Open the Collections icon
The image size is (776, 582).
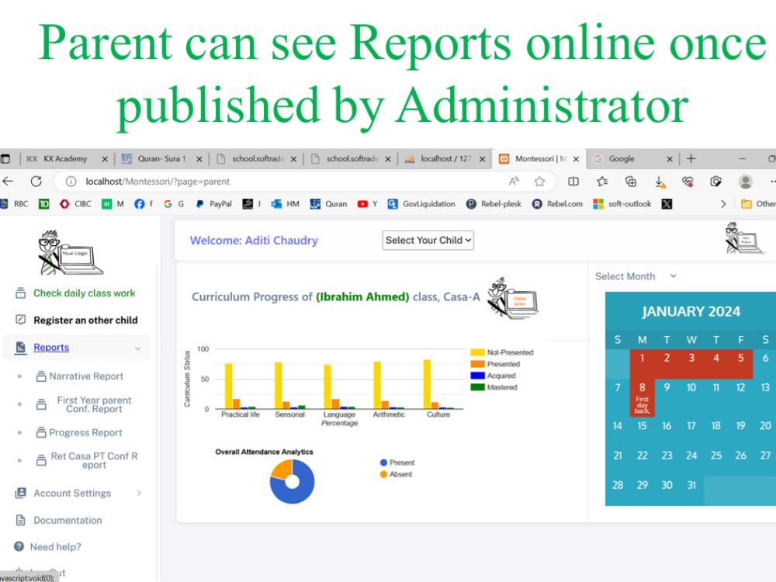[631, 182]
